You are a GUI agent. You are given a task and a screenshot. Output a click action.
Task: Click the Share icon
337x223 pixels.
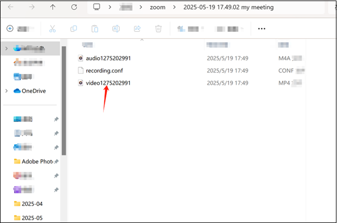point(137,29)
